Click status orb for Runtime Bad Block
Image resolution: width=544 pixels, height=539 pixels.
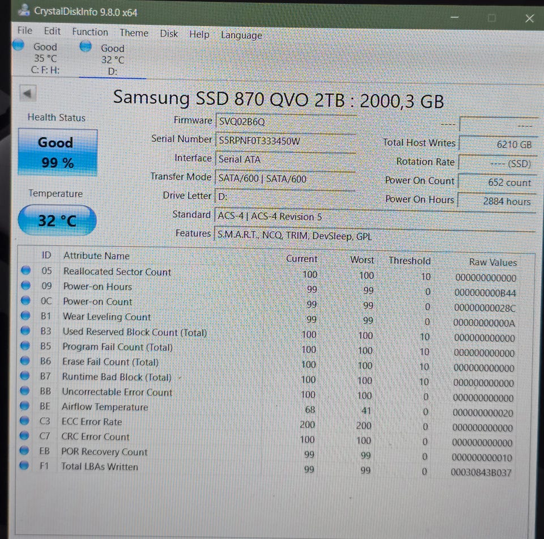[25, 375]
